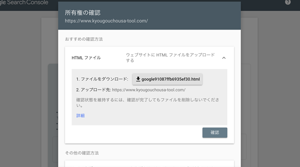Select the アップロード先 kyougouchousa-tool.com URL text
Image resolution: width=300 pixels, height=167 pixels.
(x=149, y=90)
